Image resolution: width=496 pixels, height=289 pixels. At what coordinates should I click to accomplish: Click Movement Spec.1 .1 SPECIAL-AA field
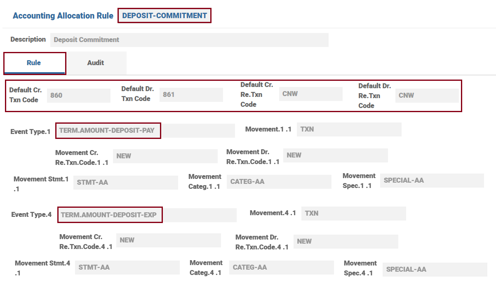point(432,181)
